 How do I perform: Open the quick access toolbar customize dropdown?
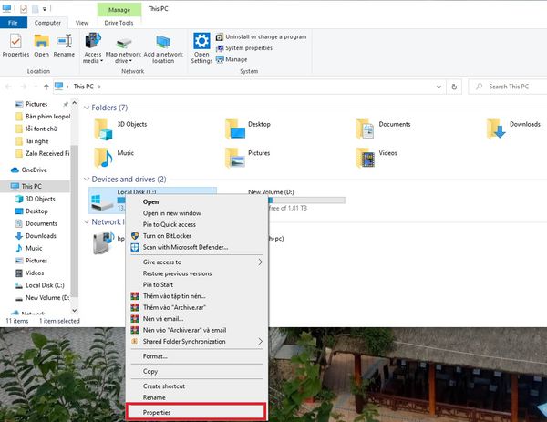click(x=45, y=9)
